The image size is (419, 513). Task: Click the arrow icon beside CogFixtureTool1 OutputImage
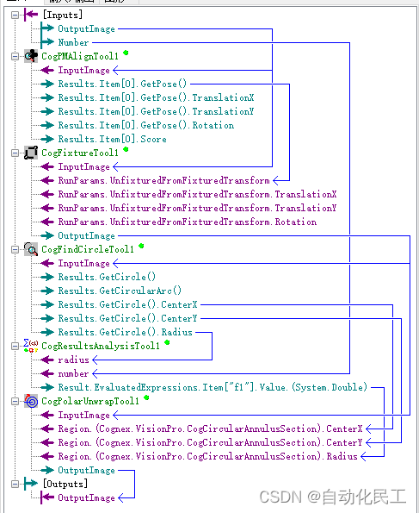point(47,235)
